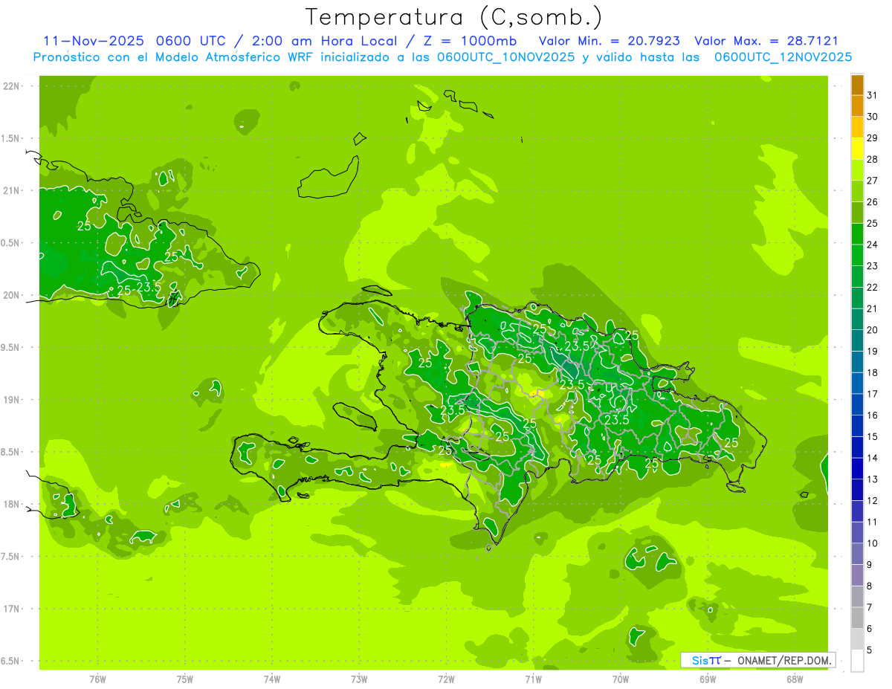The height and width of the screenshot is (689, 892).
Task: Click the 0600UTC_10NOV2025 initialization timestamp
Action: pos(505,57)
